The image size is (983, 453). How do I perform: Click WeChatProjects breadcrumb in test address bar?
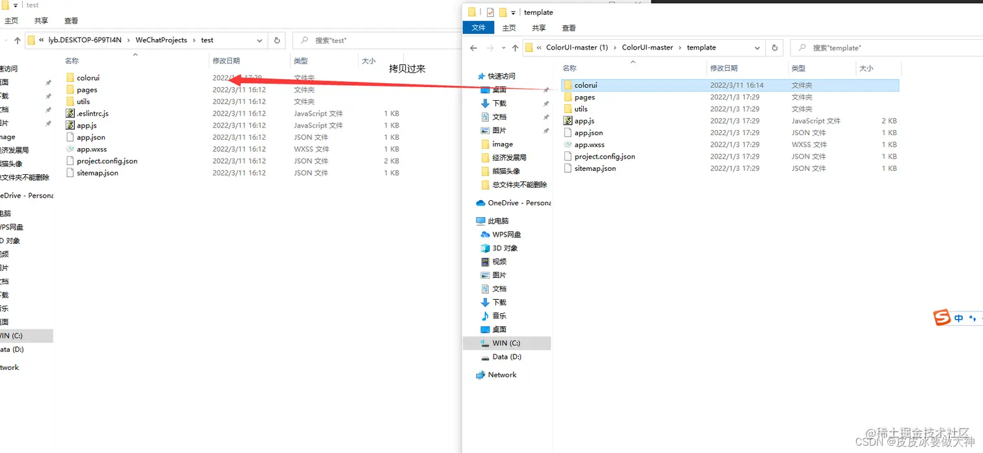pos(161,40)
